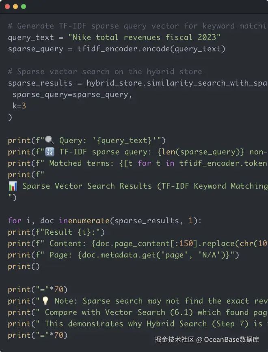Click the yellow minimize window dot

15,7
